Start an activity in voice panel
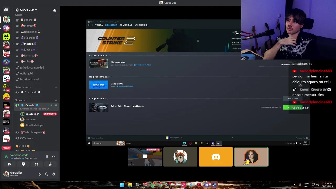The width and height of the screenshot is (336, 189). [37, 164]
